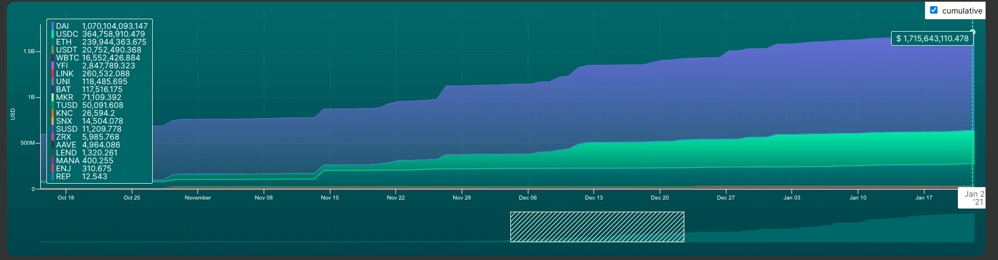
Task: Select the hatched brush range selector
Action: point(597,227)
